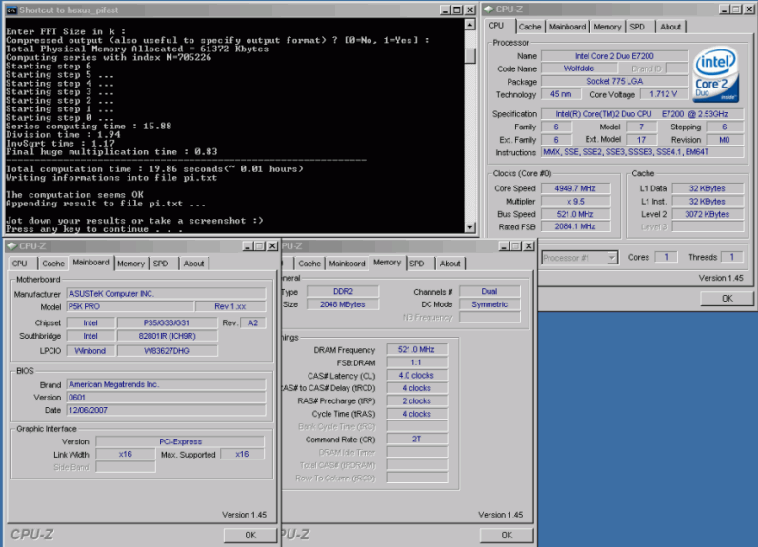Screen dimensions: 758x547
Task: Click the CAS# Latency value 4.0 clocks
Action: [x=417, y=375]
